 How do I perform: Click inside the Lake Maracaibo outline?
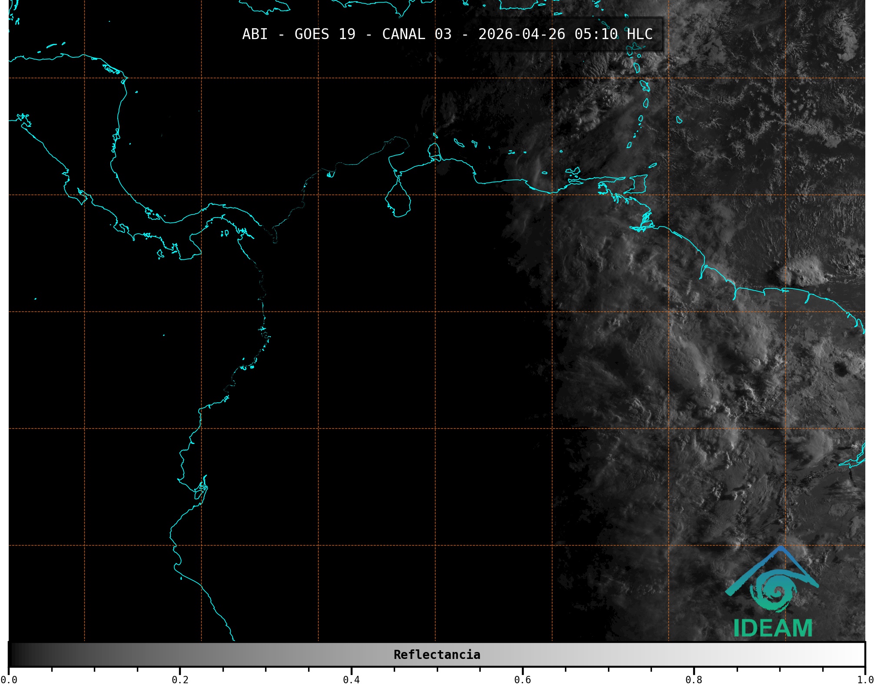click(x=398, y=202)
